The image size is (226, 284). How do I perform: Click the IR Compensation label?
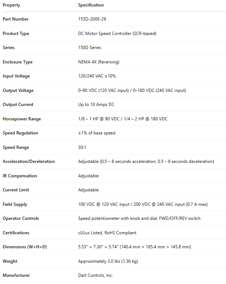[x=20, y=176]
